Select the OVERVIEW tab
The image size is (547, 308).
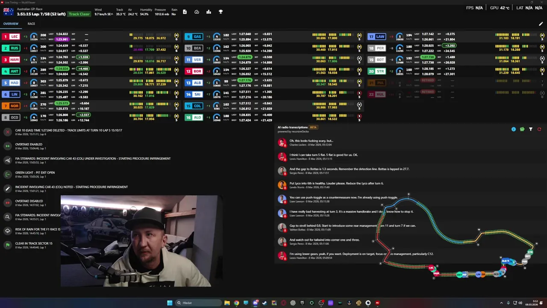[11, 24]
